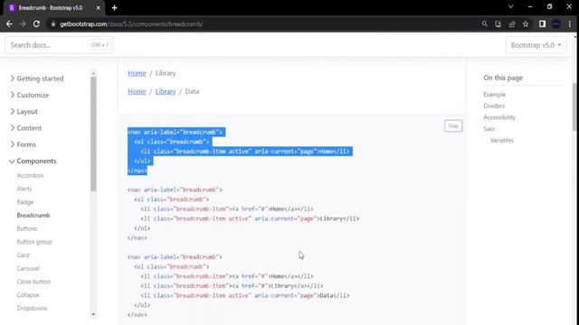Screen dimensions: 579x325
Task: Focus the Search docs field
Action: [x=59, y=45]
